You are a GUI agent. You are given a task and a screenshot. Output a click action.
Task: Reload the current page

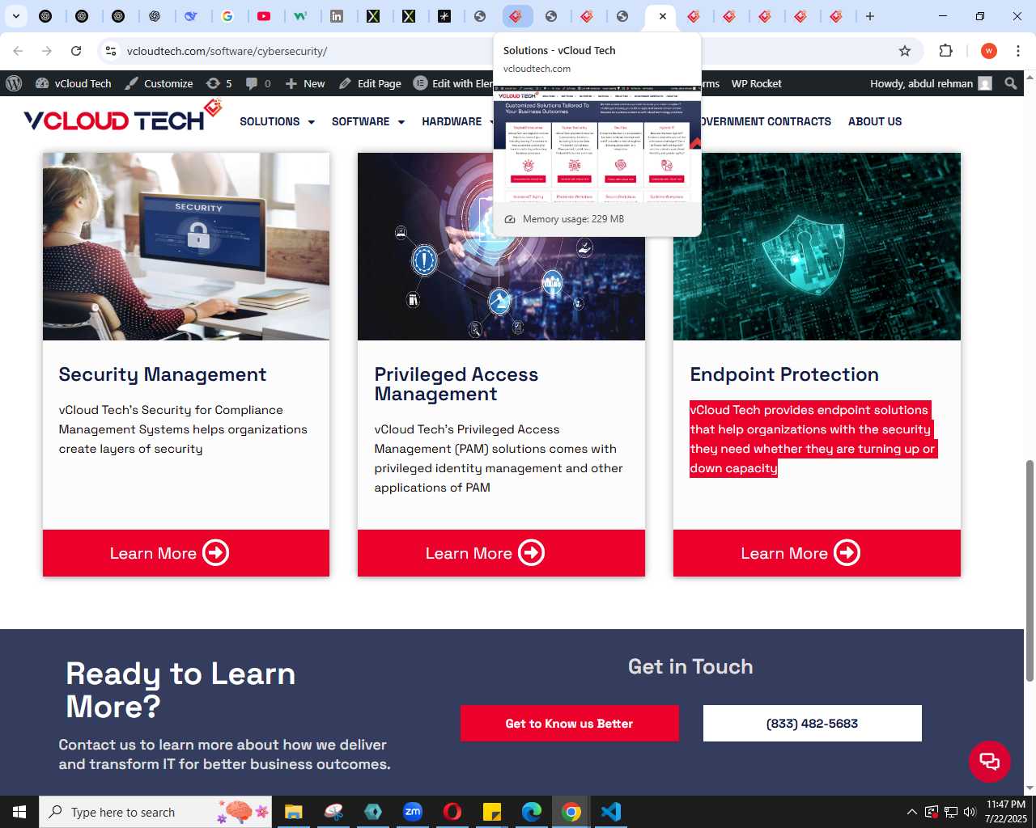pyautogui.click(x=76, y=51)
